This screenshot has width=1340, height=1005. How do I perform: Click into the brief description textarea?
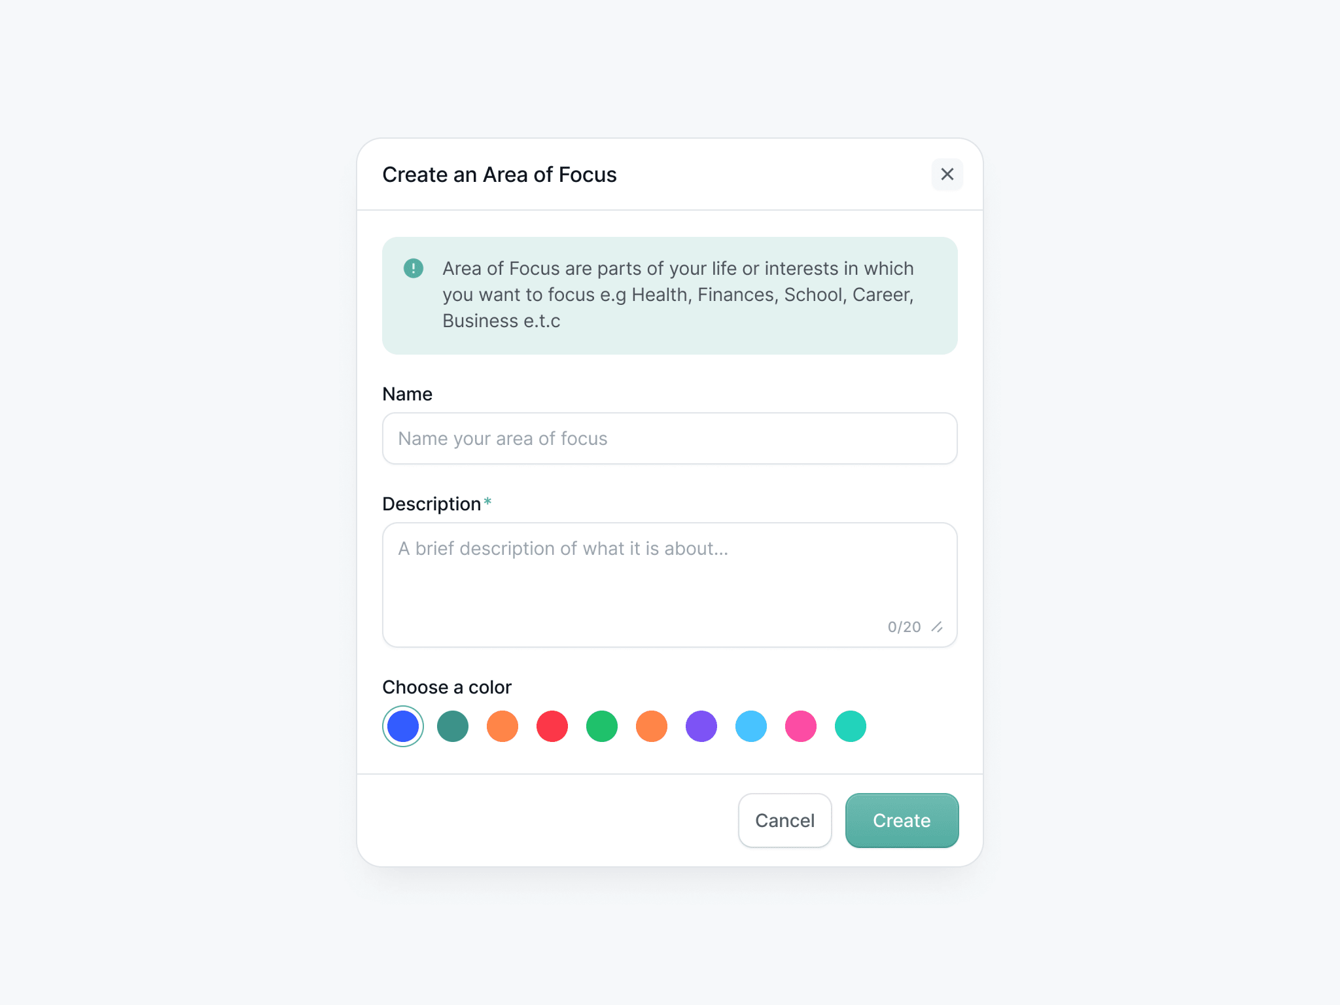point(669,585)
